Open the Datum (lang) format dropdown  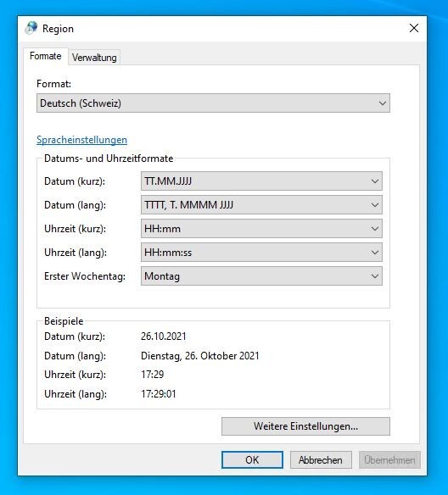[x=261, y=205]
